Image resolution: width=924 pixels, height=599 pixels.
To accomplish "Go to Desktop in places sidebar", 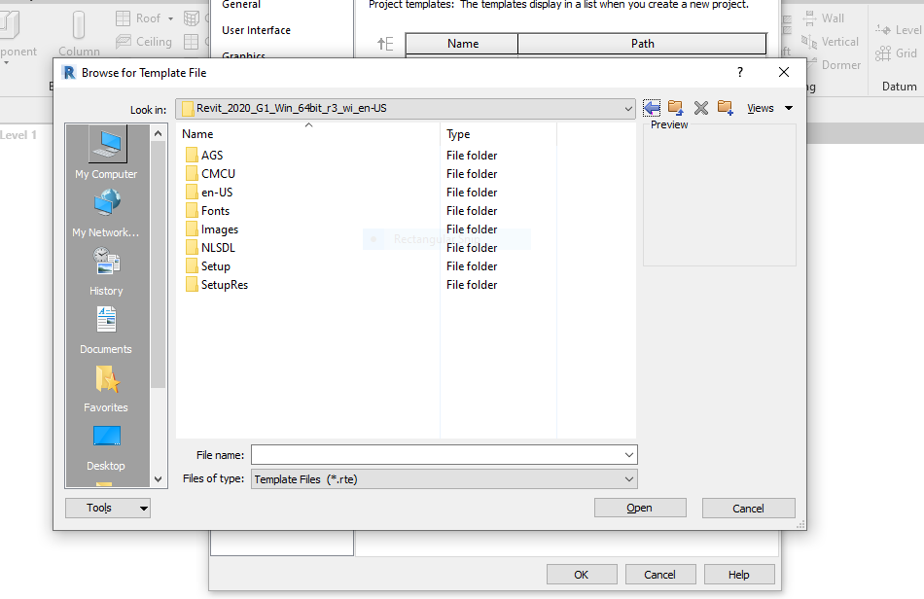I will pyautogui.click(x=107, y=447).
